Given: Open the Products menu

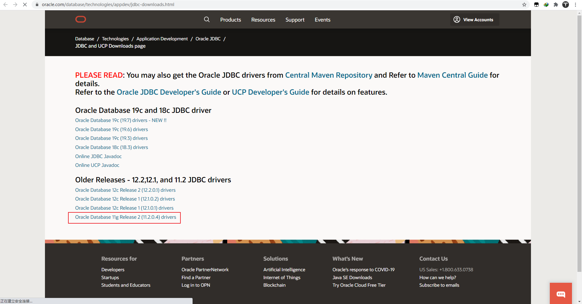Looking at the screenshot, I should (x=231, y=20).
